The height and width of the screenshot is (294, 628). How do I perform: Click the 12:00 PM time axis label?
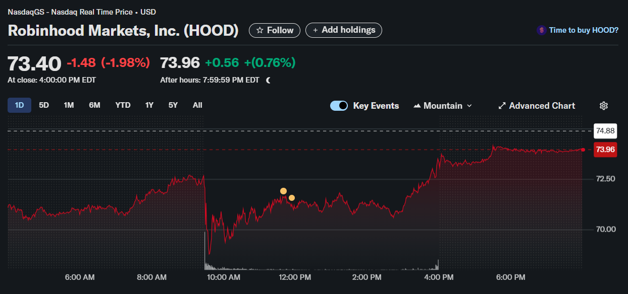295,277
